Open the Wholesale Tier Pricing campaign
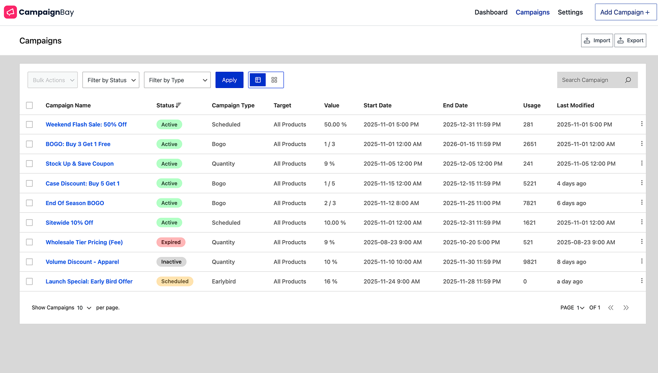This screenshot has width=658, height=373. tap(84, 242)
